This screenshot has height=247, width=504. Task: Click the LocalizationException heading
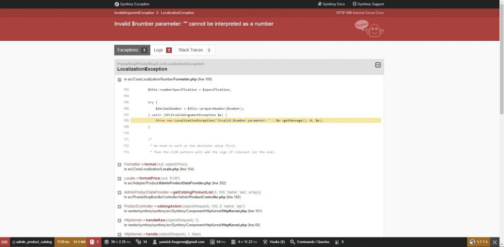(x=142, y=69)
